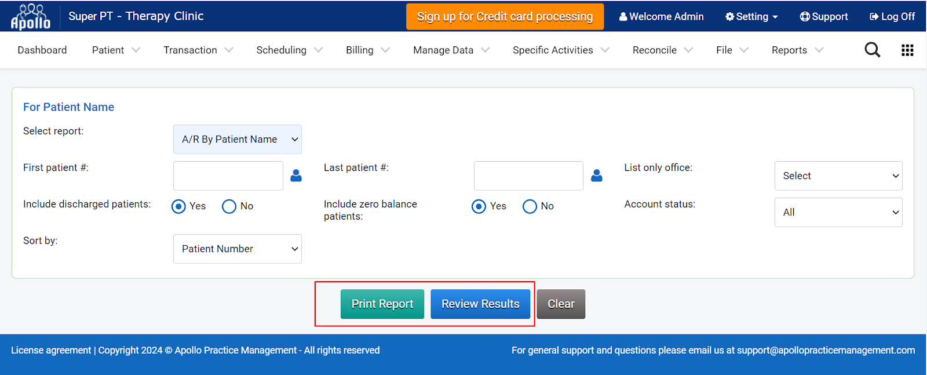Open the Reports menu
The image size is (927, 375).
click(797, 50)
